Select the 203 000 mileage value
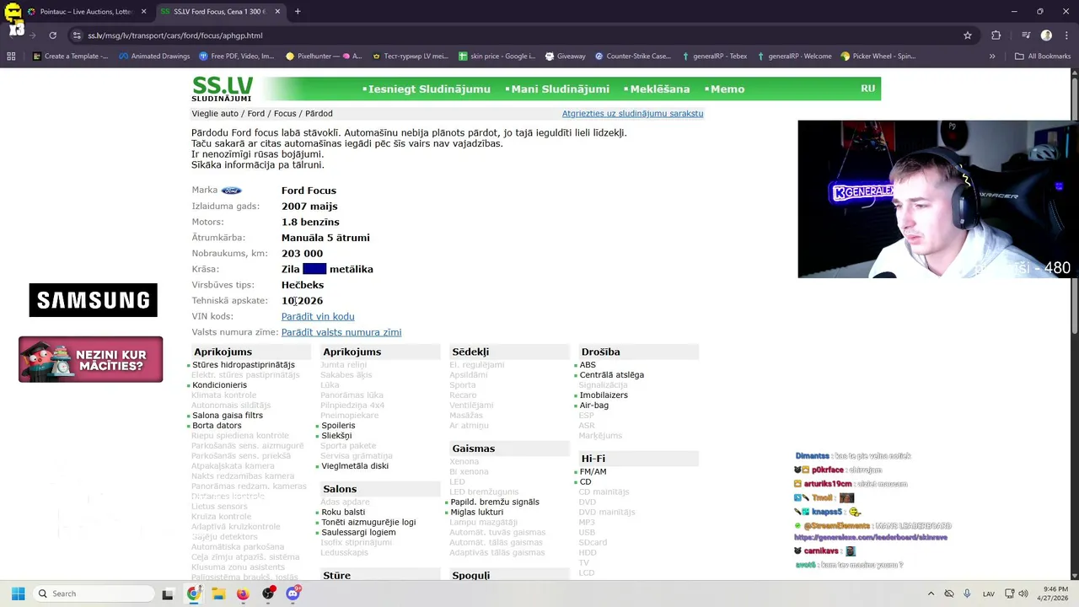Viewport: 1079px width, 607px height. [x=302, y=253]
